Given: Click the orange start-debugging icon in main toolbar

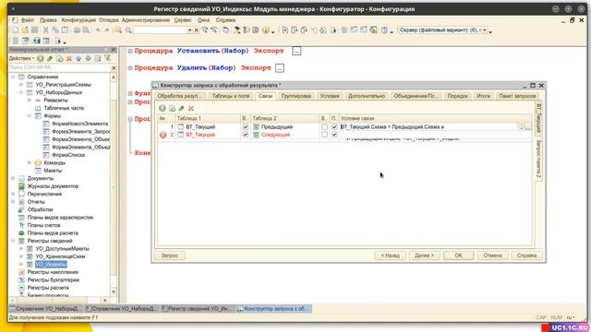Looking at the screenshot, I should pyautogui.click(x=266, y=30).
